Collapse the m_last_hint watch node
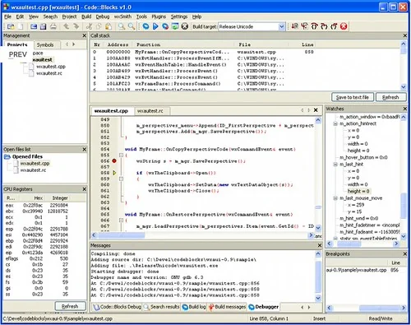The width and height of the screenshot is (411, 325). pyautogui.click(x=335, y=165)
